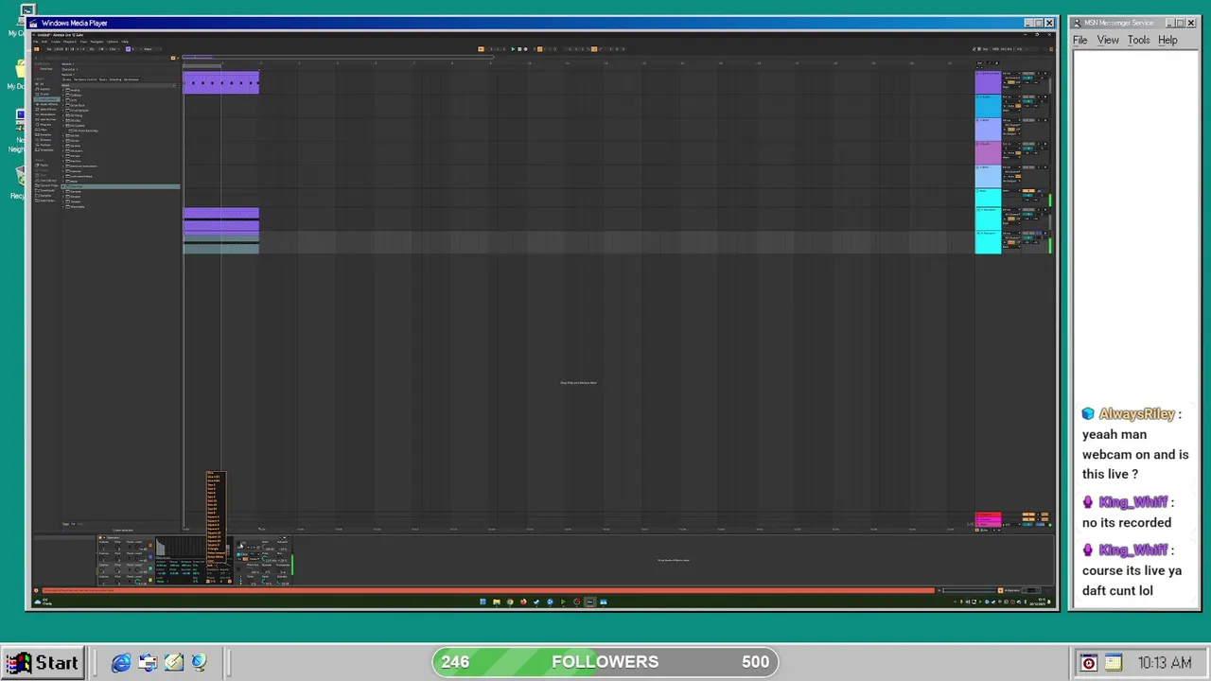
Task: Open No Output dropdown on 3 MIDI track
Action: (x=1011, y=133)
